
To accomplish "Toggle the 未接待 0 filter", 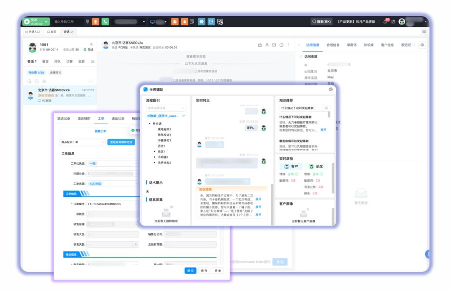I will 55,73.
